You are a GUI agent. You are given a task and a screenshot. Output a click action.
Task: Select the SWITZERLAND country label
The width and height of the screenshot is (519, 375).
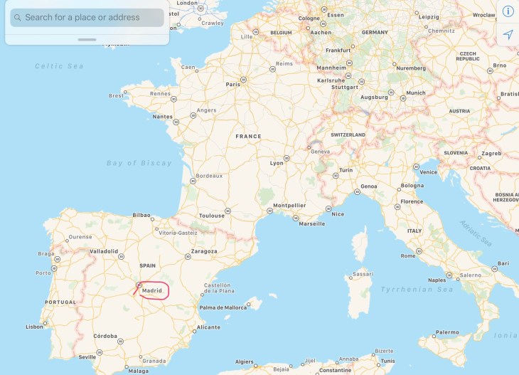pos(348,134)
